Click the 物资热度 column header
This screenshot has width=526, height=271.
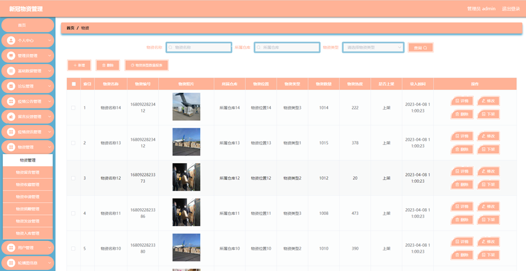coord(355,84)
